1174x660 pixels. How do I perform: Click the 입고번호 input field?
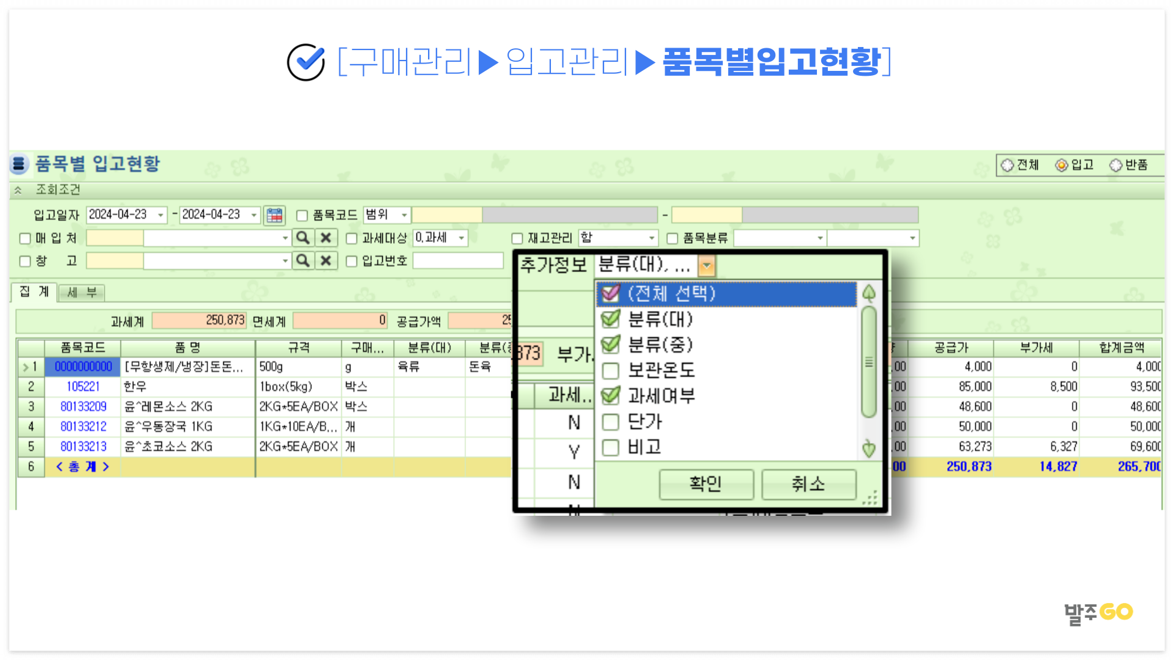[x=457, y=261]
